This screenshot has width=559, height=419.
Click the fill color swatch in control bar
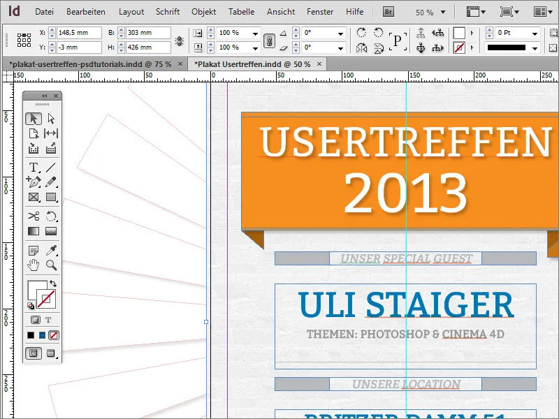click(459, 33)
